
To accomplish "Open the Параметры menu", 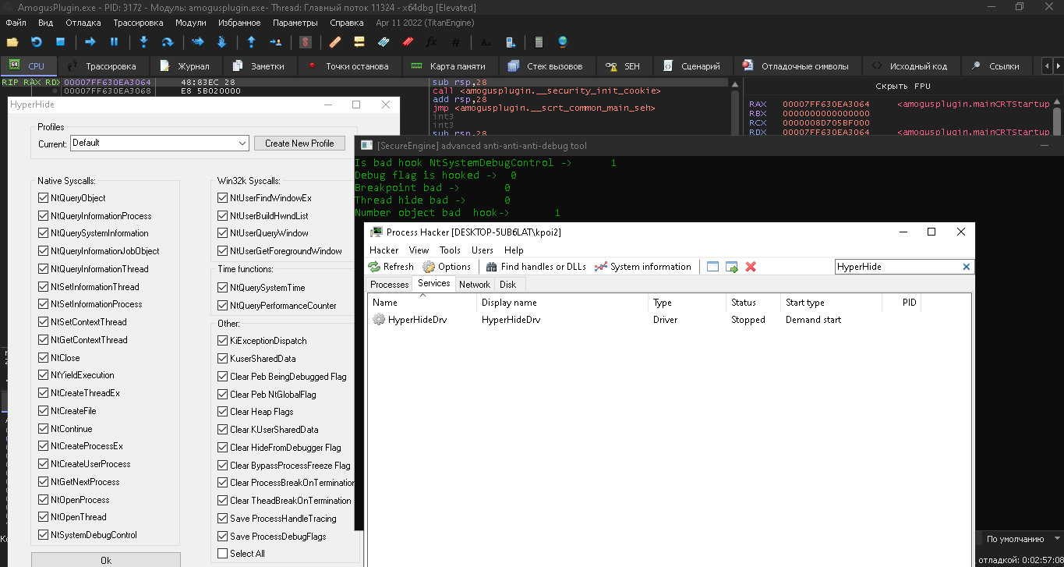I will (295, 23).
